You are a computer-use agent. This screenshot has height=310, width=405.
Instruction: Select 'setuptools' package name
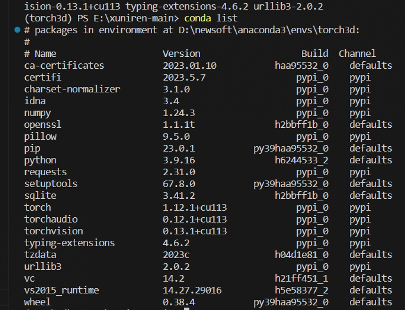[x=51, y=184]
